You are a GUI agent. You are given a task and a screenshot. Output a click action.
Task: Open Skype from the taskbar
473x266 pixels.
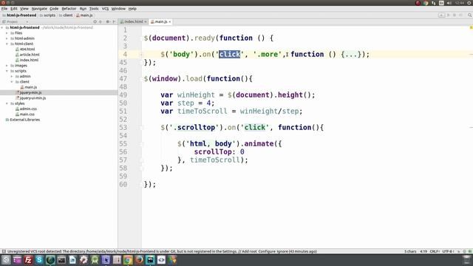(39, 259)
